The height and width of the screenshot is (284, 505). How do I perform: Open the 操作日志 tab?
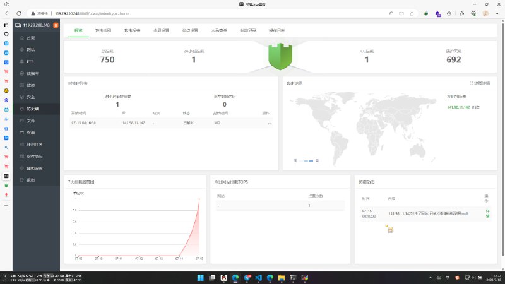point(276,30)
